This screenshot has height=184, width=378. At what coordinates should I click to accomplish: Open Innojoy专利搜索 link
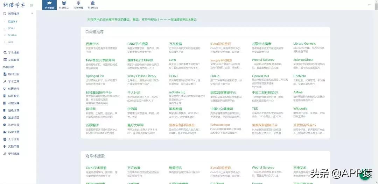click(221, 60)
